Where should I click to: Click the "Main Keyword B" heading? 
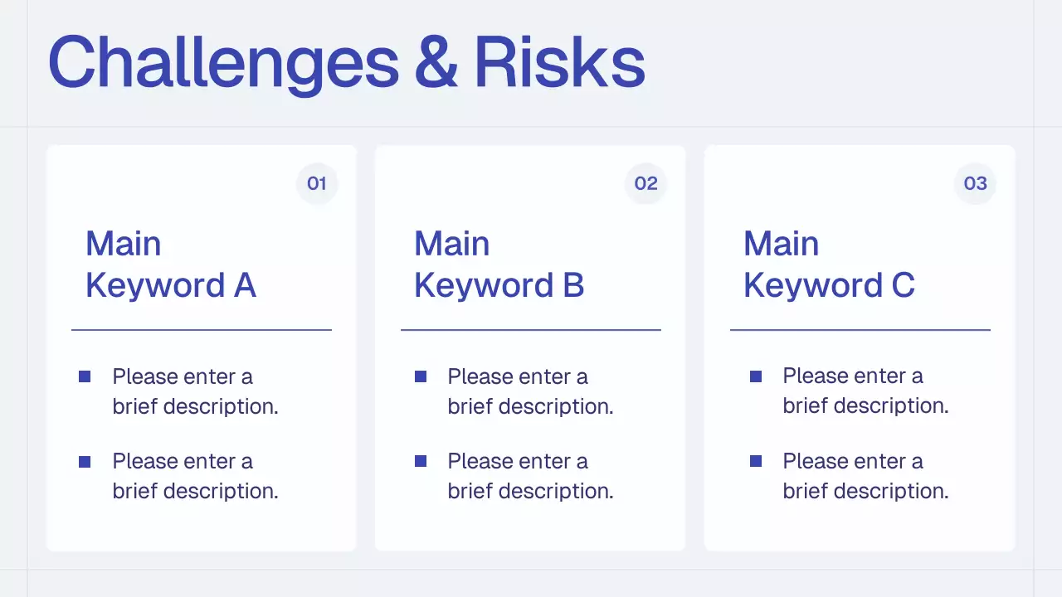click(499, 265)
